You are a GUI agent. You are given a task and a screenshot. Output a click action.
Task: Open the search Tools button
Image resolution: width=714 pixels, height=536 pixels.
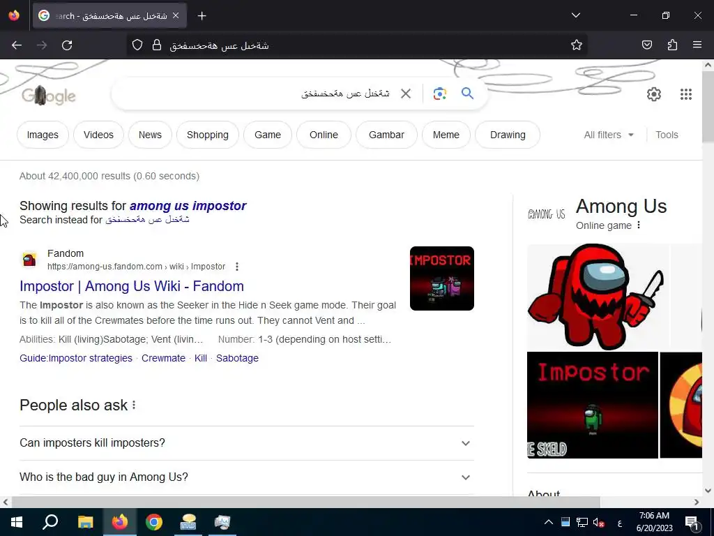667,135
